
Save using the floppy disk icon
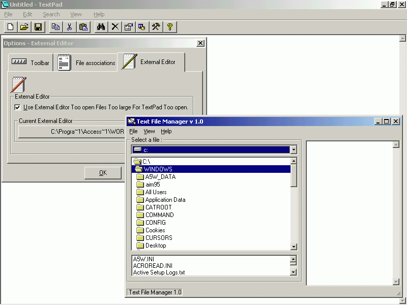click(38, 27)
